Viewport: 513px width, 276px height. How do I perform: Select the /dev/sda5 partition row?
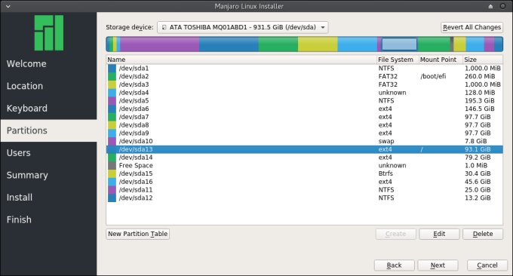(x=305, y=100)
